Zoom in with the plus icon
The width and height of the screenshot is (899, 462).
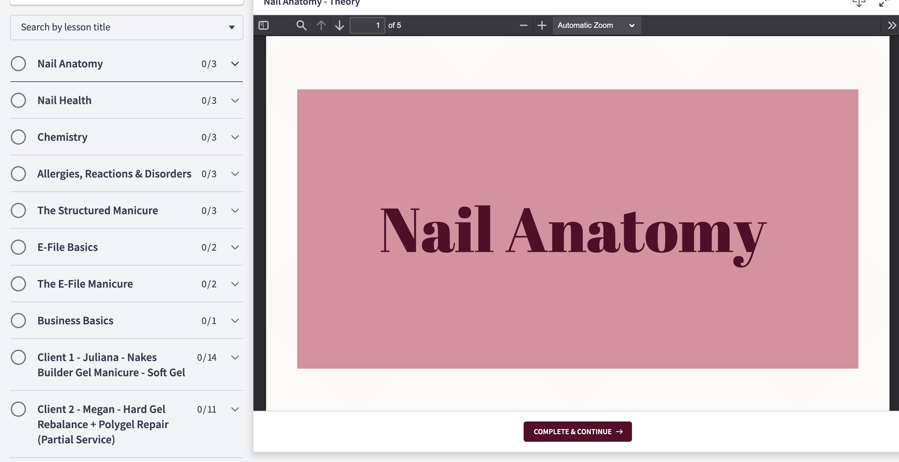pyautogui.click(x=542, y=25)
